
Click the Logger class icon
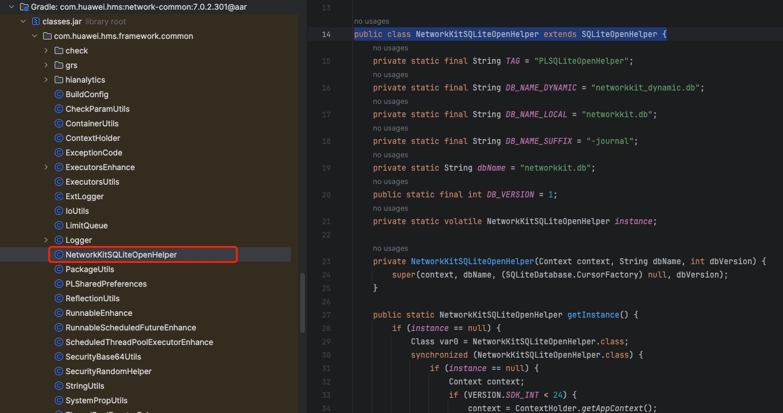59,240
